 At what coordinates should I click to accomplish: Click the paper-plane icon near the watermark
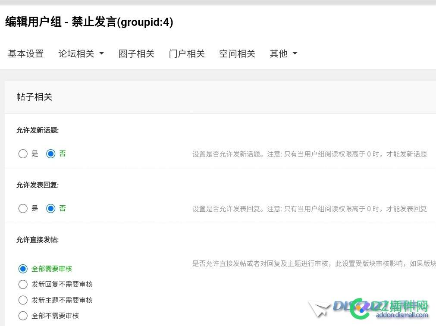tap(318, 307)
